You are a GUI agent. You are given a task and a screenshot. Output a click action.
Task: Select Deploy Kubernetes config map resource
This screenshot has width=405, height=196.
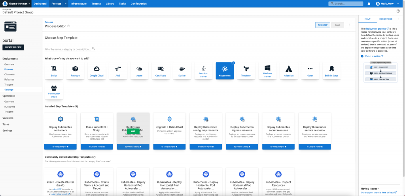click(x=206, y=131)
